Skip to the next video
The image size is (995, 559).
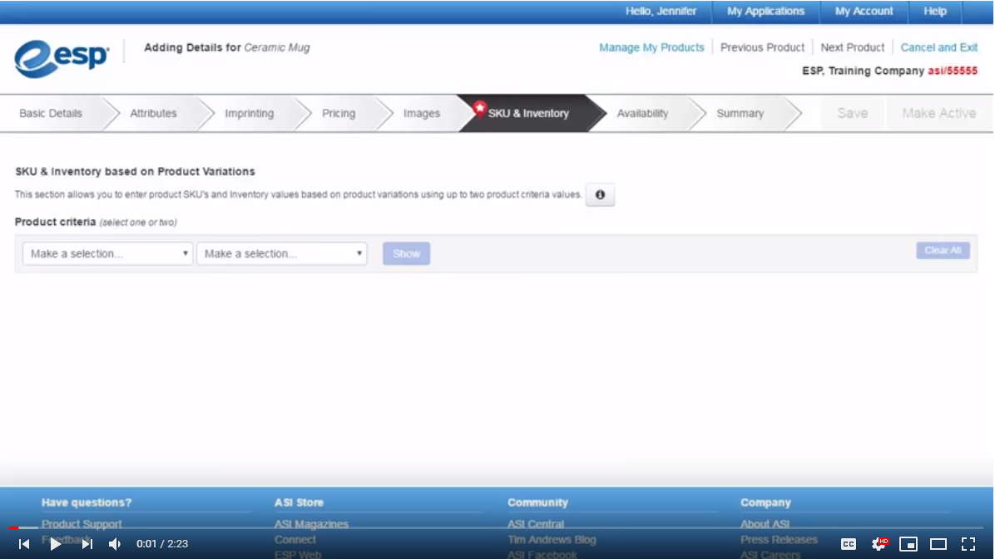87,544
